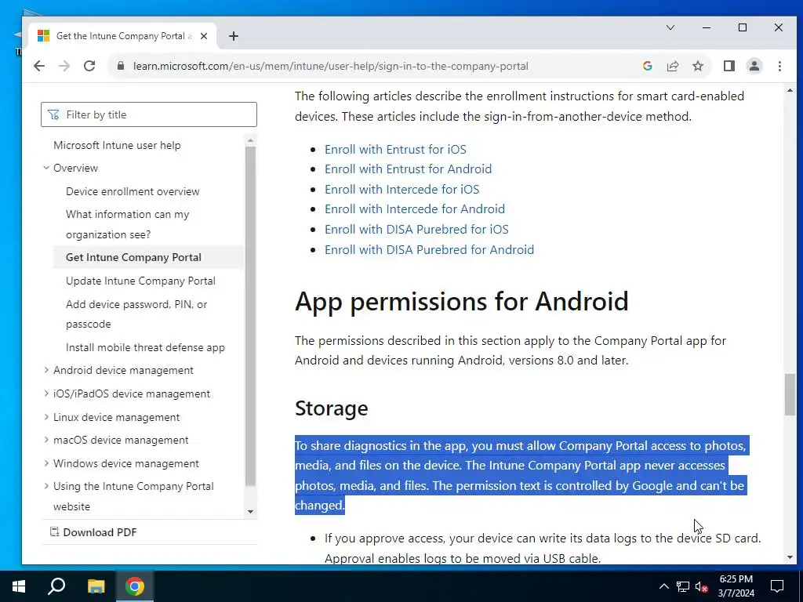This screenshot has height=602, width=803.
Task: Open the muted volume tray icon
Action: [702, 586]
